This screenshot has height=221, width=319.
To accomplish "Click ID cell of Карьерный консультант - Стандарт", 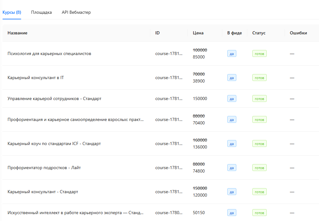I will pos(169,192).
